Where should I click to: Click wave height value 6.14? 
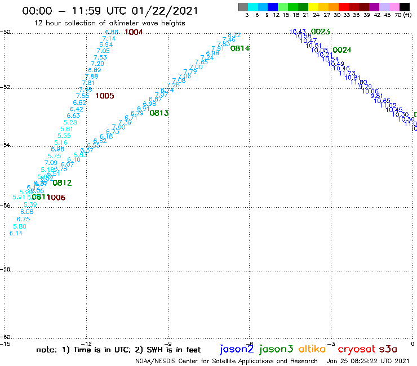[x=16, y=233]
